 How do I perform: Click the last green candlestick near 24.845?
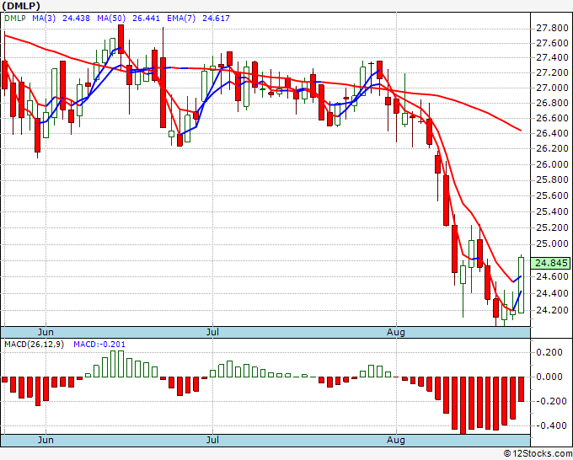click(x=521, y=285)
